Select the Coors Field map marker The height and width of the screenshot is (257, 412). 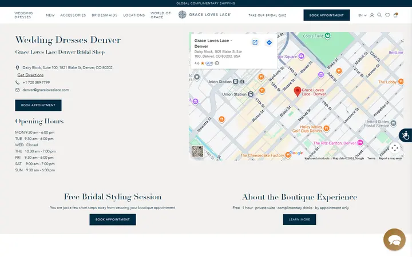[x=327, y=35]
